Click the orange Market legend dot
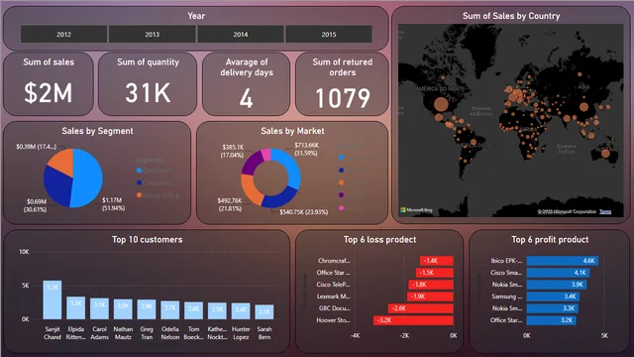Screen dimensions: 634x357 341,182
